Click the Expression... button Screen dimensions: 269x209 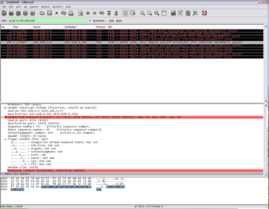pos(100,21)
